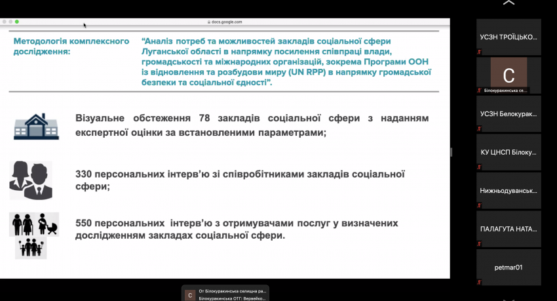Click the building icon on the slide
This screenshot has height=301, width=557.
pyautogui.click(x=36, y=127)
